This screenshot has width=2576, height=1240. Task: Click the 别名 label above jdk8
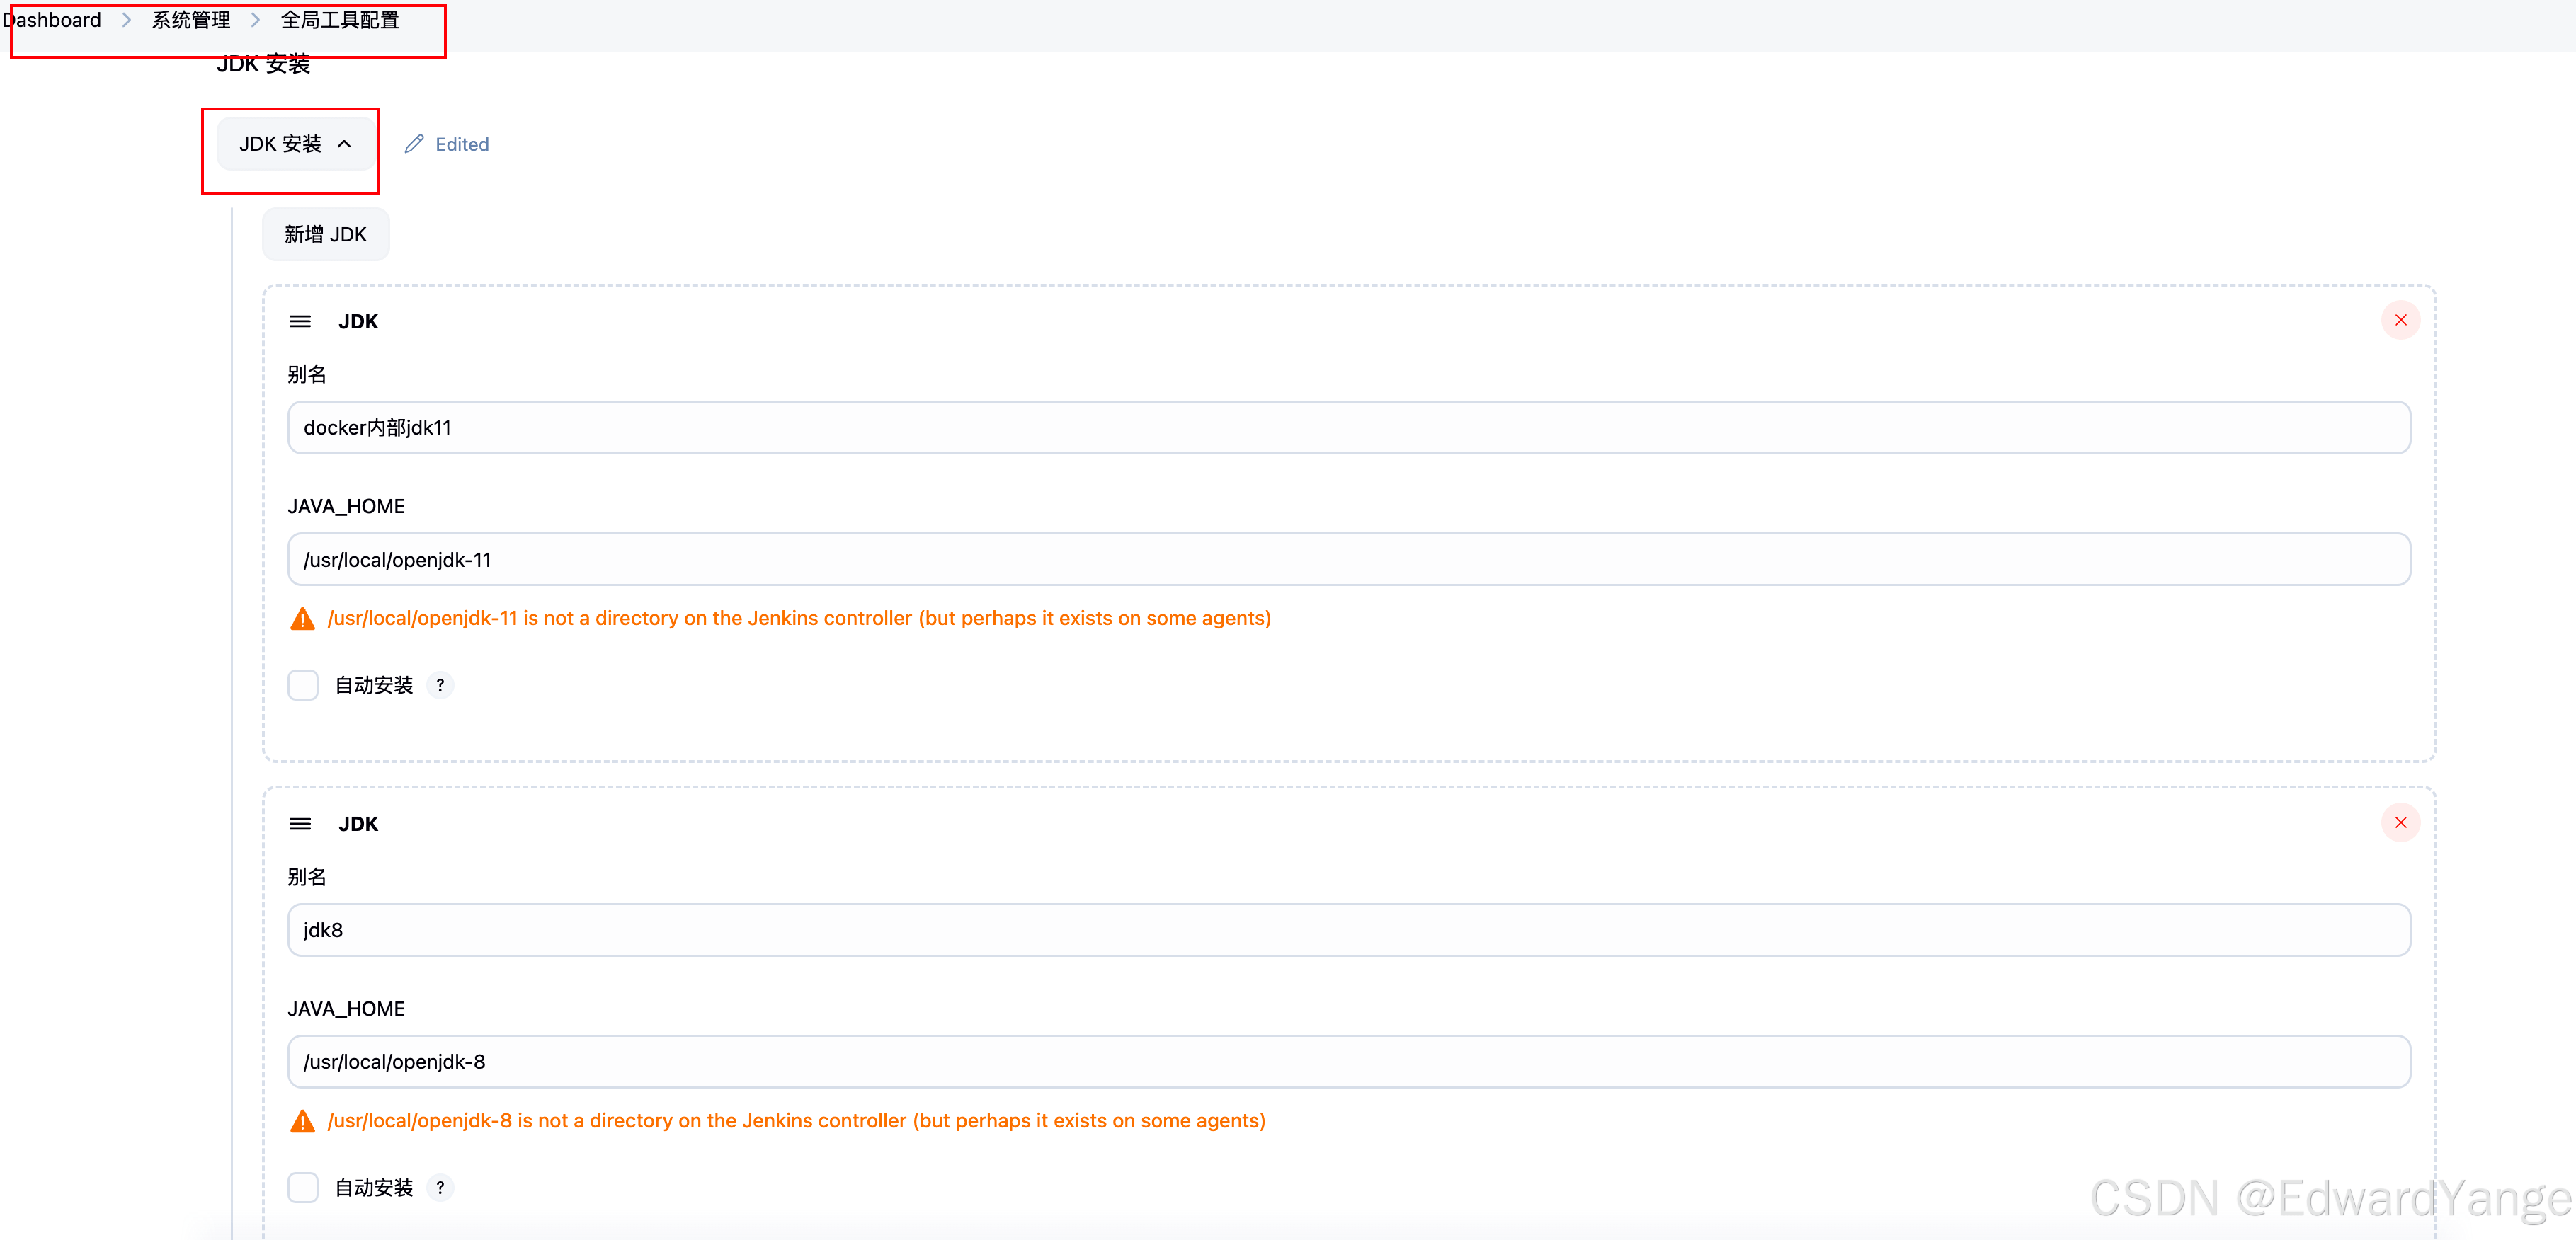point(307,878)
